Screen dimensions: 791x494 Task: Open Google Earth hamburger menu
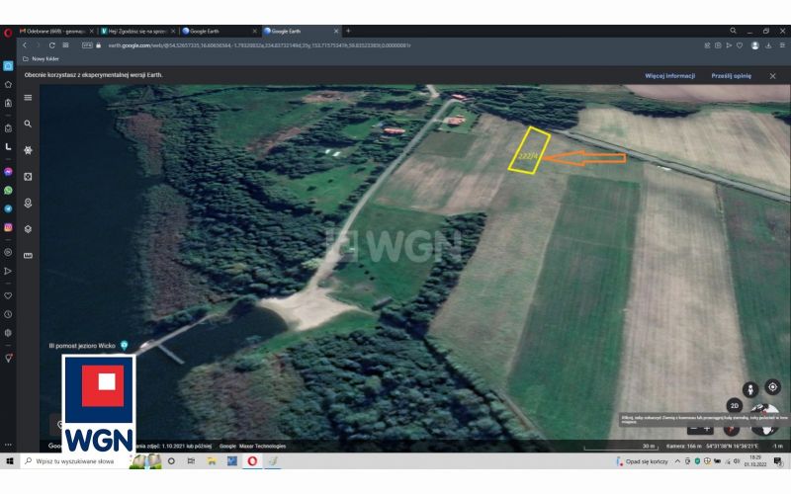click(28, 98)
